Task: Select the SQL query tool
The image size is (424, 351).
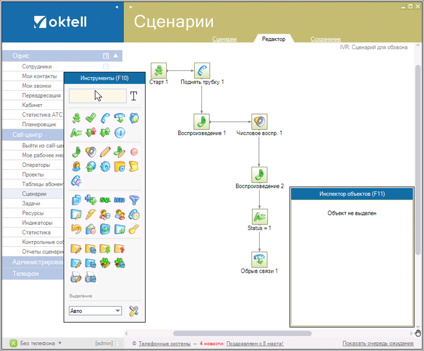Action: point(105,200)
